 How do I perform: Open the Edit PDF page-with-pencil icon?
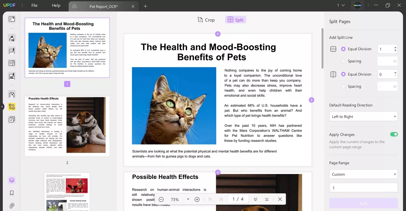tap(12, 51)
